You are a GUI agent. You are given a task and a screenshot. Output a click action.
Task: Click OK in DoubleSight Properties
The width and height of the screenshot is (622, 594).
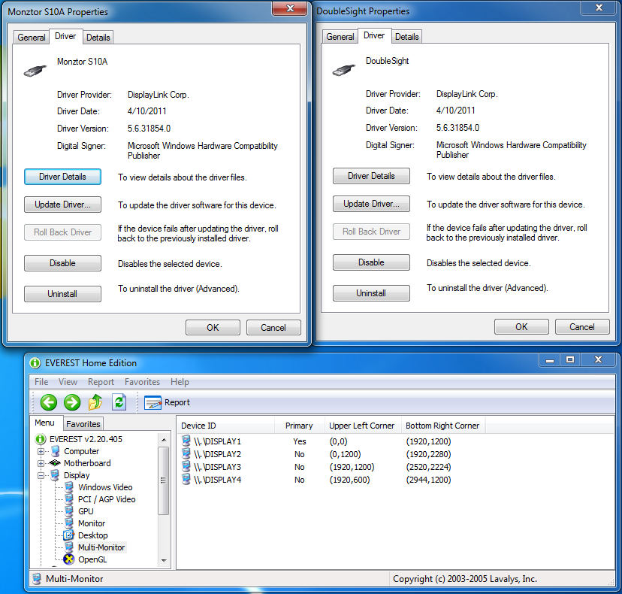click(521, 327)
